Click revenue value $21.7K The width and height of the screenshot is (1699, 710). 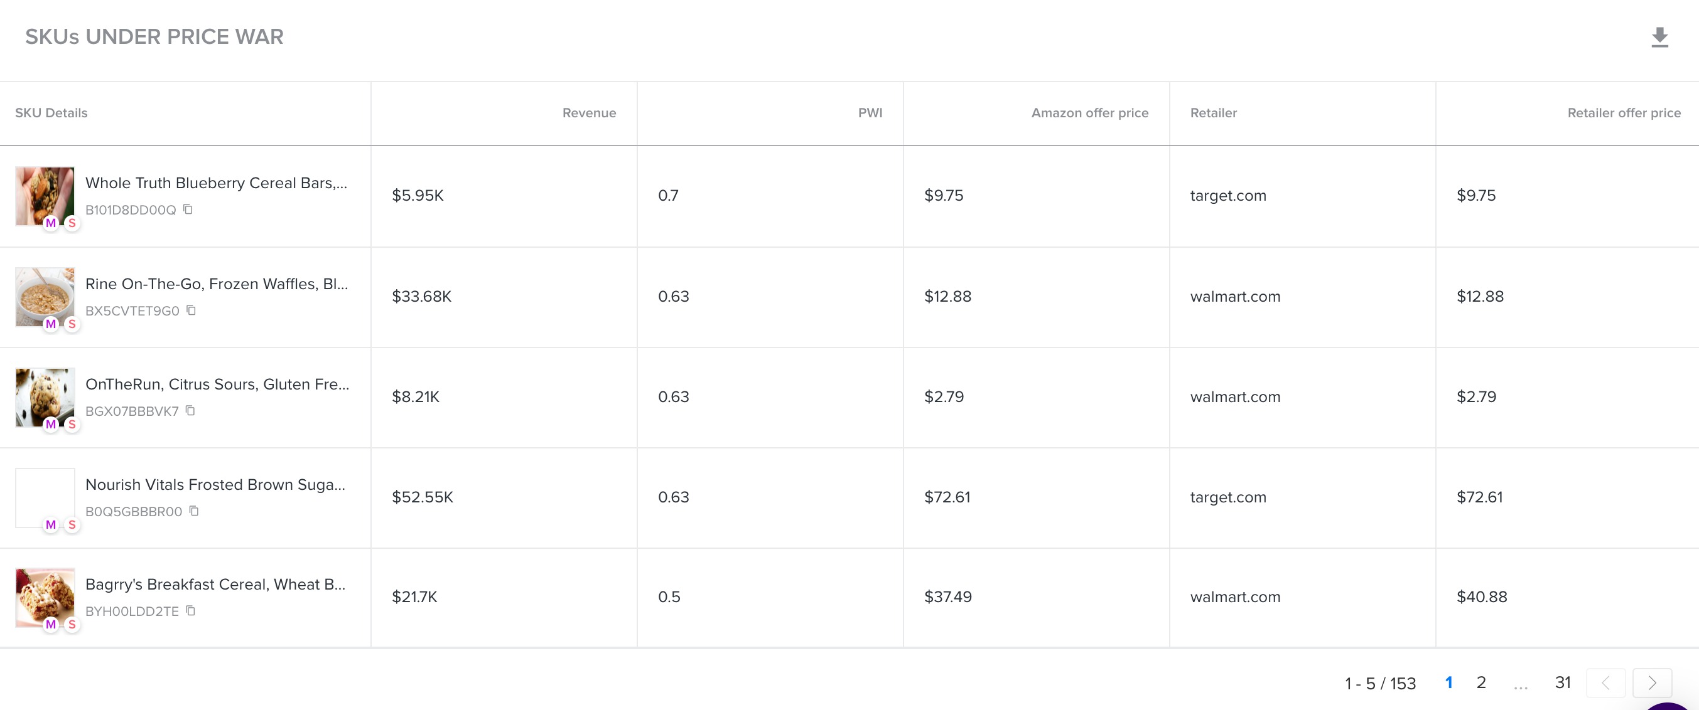coord(414,596)
